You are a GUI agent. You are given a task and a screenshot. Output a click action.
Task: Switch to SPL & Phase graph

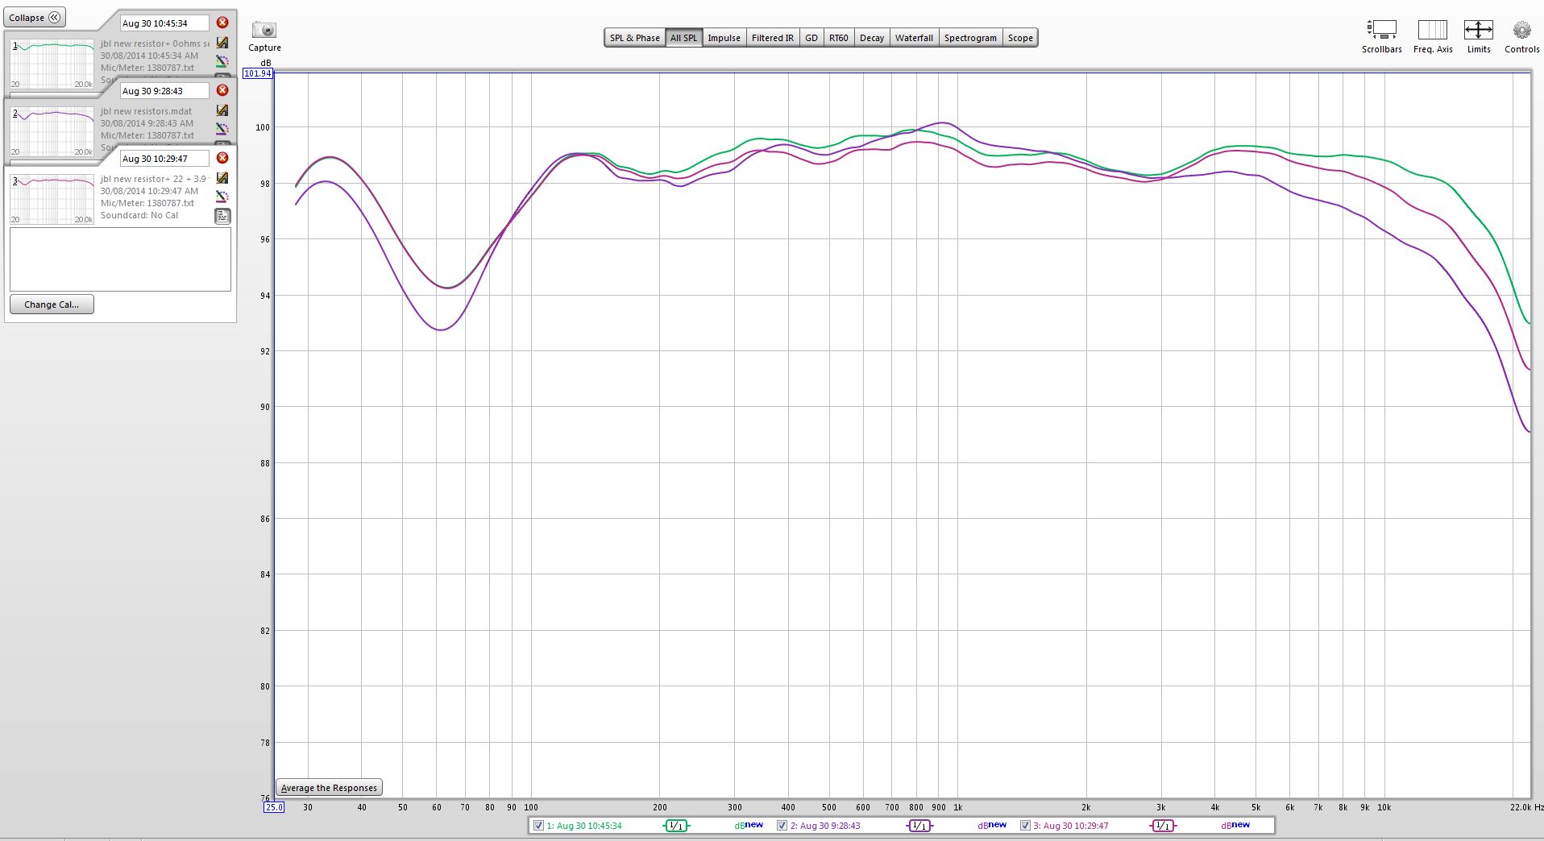coord(634,38)
